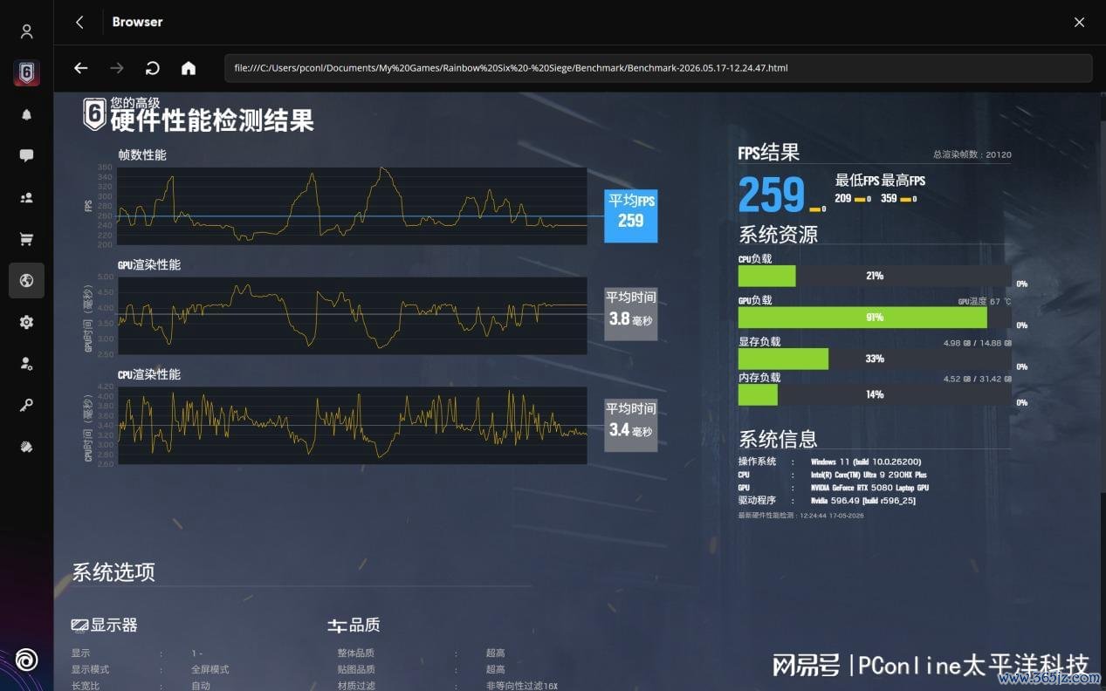
Task: Go back with the browser left arrow
Action: pos(81,68)
